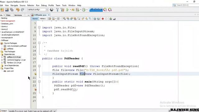This screenshot has height=112, width=199.
Task: Click the Find Selection magnifier icon
Action: pyautogui.click(x=64, y=19)
